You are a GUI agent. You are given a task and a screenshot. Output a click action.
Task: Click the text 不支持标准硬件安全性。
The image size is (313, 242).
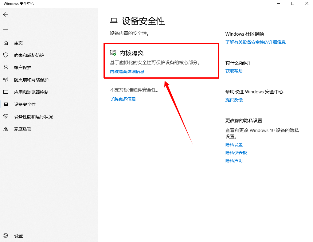tap(135, 90)
